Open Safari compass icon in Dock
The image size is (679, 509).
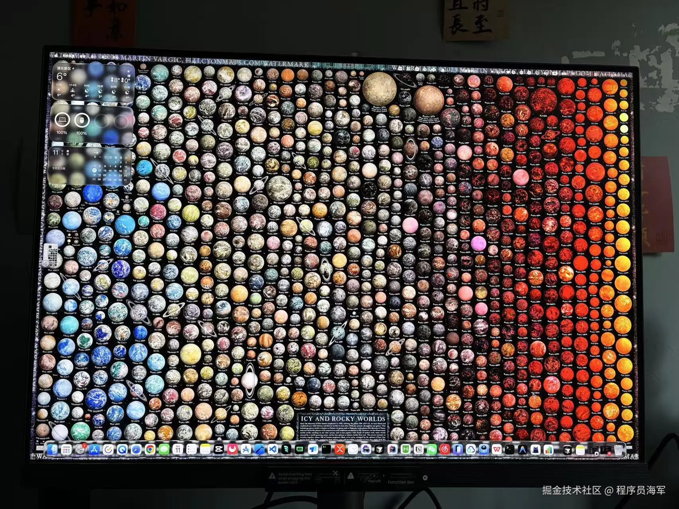136,449
